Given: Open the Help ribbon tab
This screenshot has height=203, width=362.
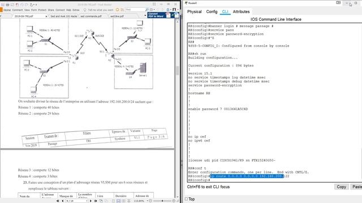Looking at the screenshot, I should tap(68, 10).
